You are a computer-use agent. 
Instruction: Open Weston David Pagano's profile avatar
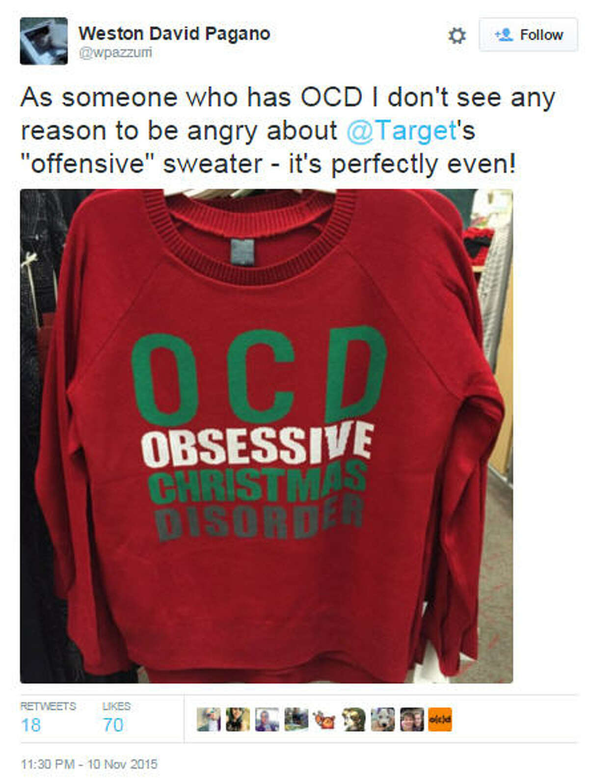pyautogui.click(x=44, y=41)
